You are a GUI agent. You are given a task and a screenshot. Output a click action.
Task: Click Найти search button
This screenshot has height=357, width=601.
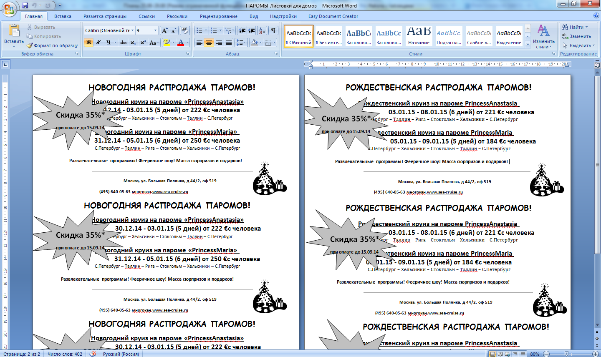(x=574, y=27)
